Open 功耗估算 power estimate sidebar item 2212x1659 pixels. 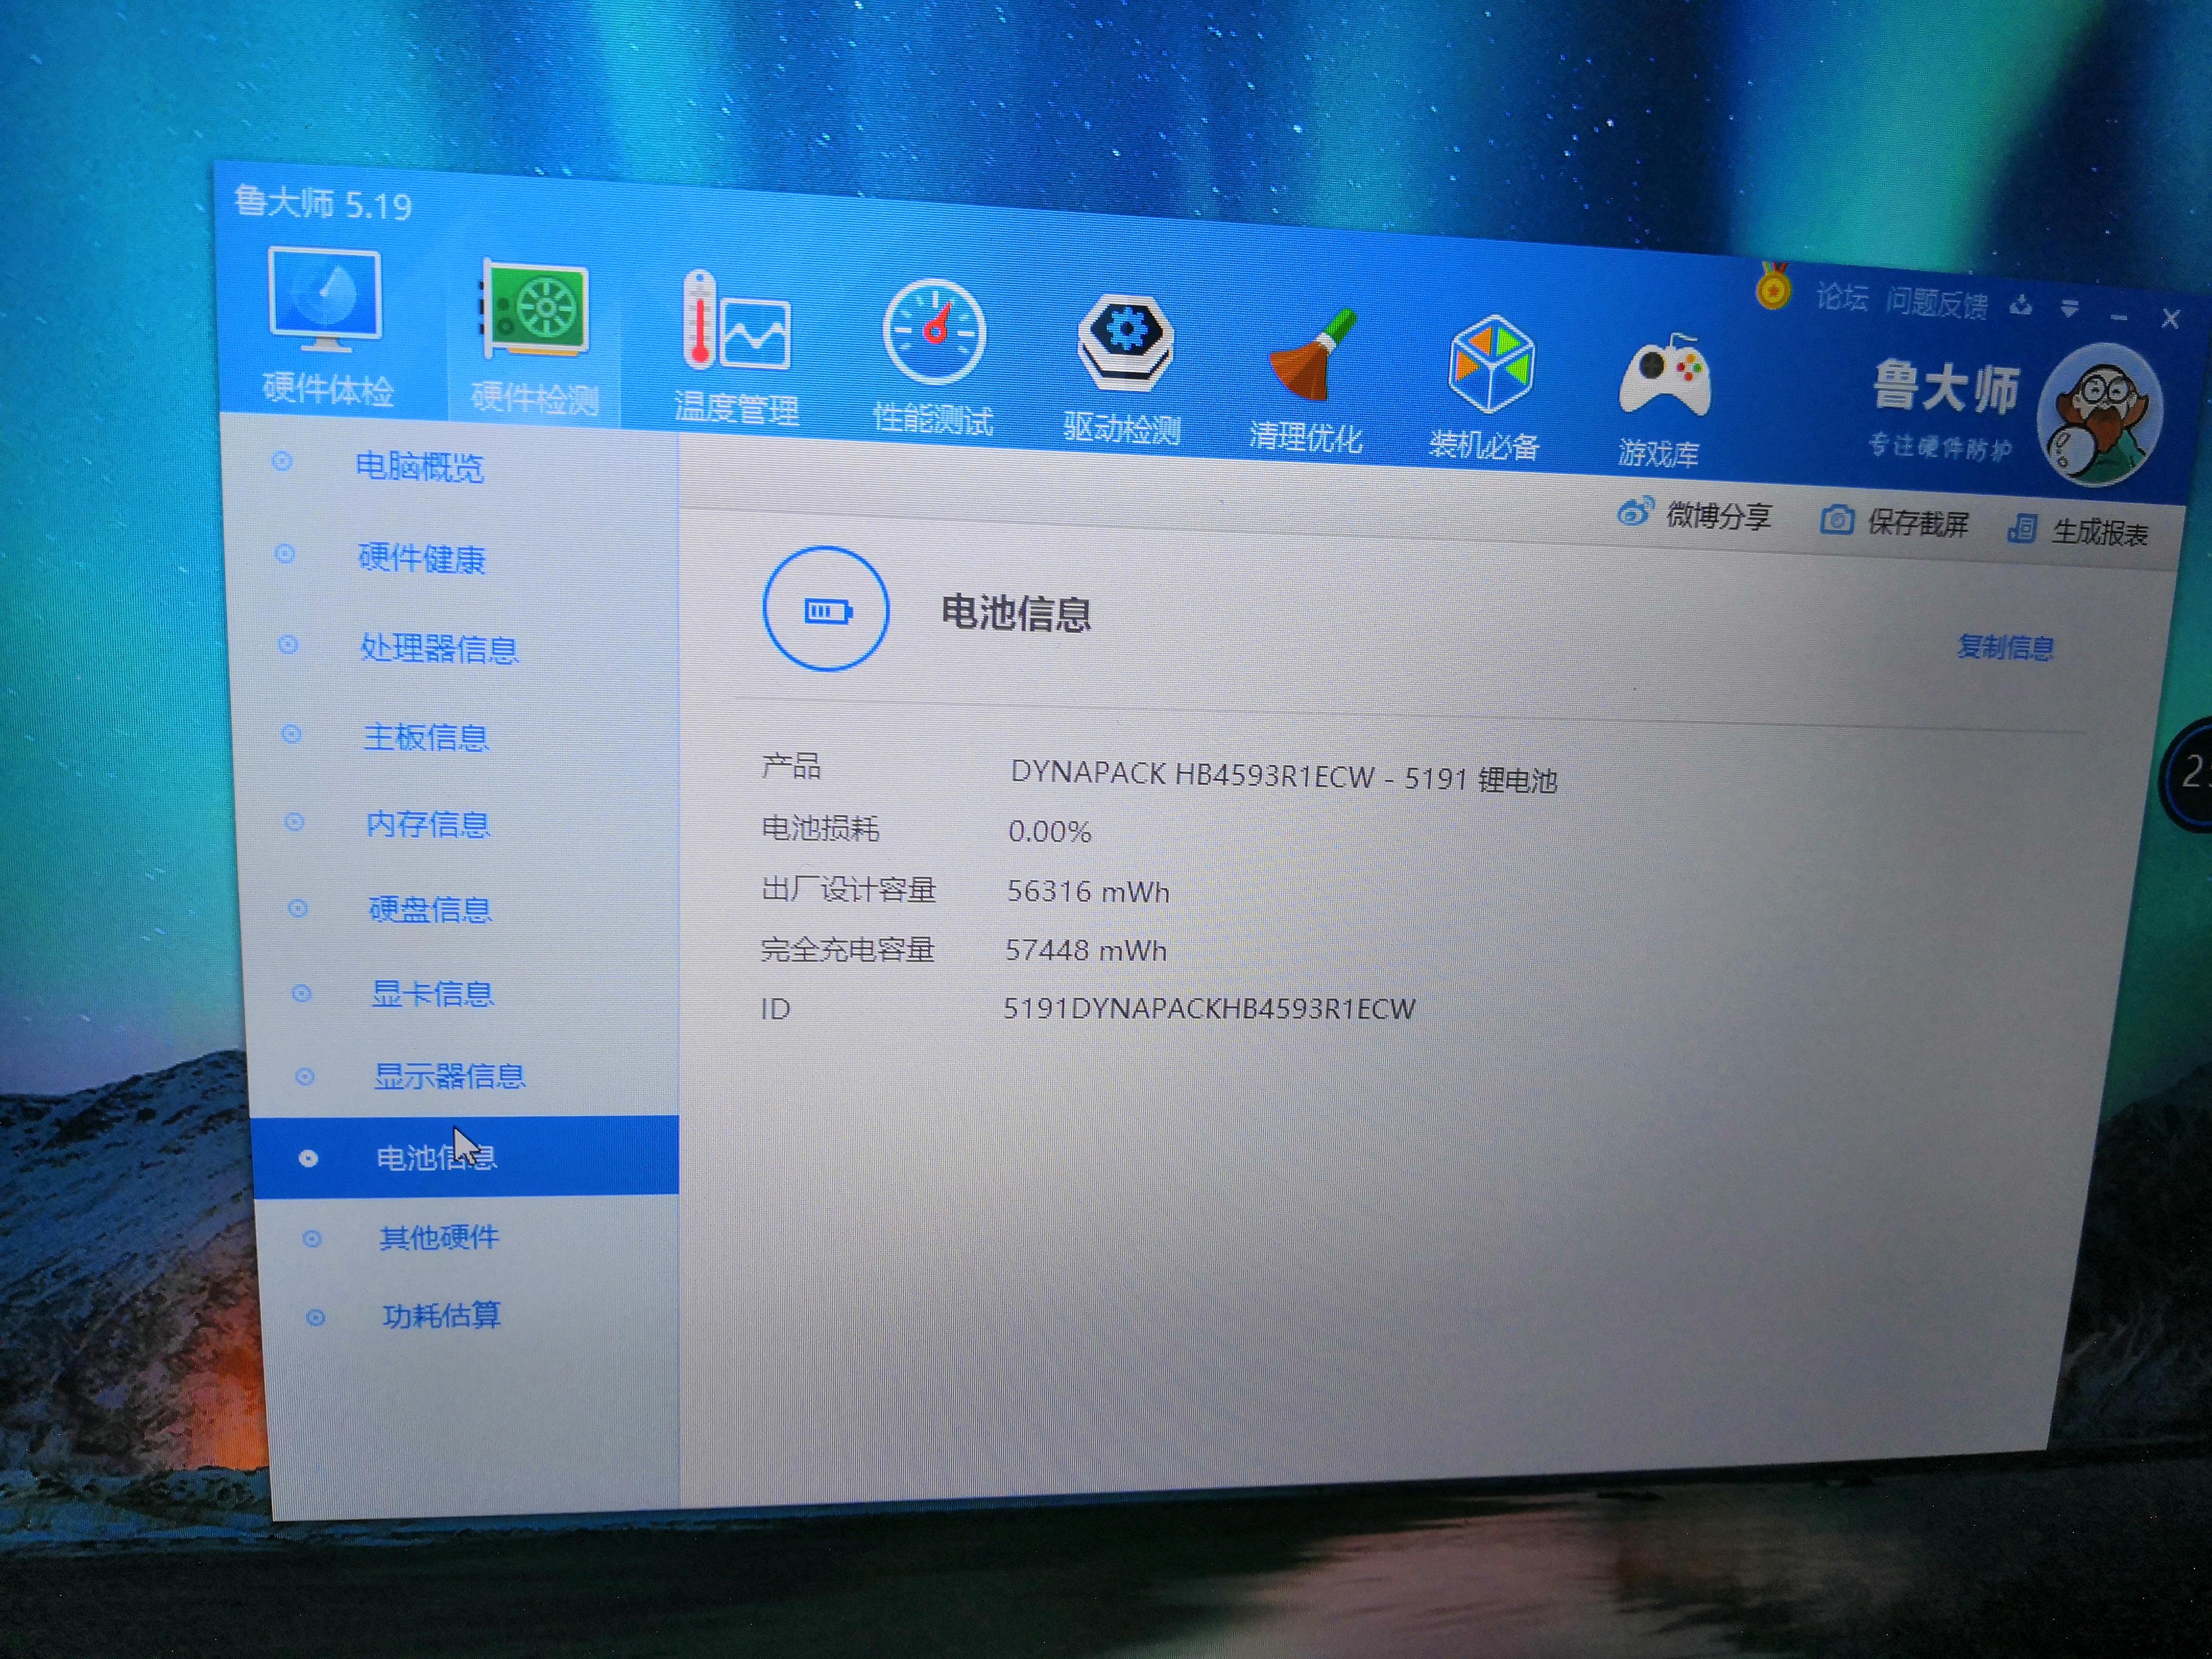pyautogui.click(x=441, y=1315)
